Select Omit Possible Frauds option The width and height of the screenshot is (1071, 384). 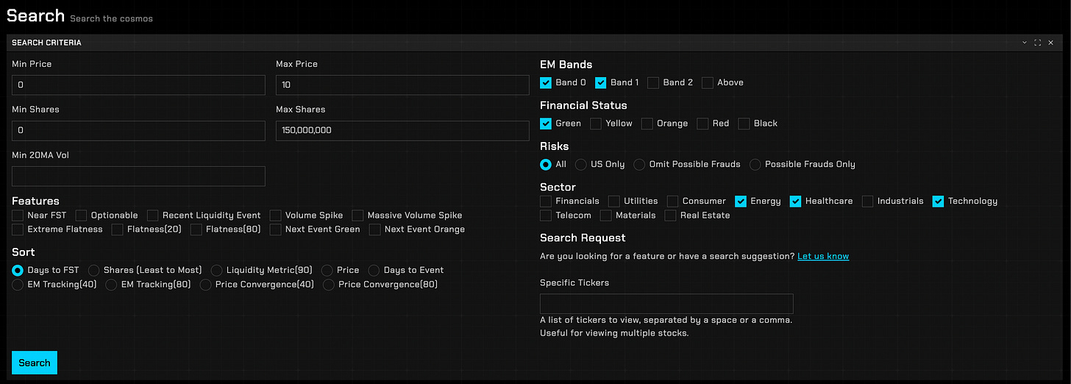click(x=640, y=164)
